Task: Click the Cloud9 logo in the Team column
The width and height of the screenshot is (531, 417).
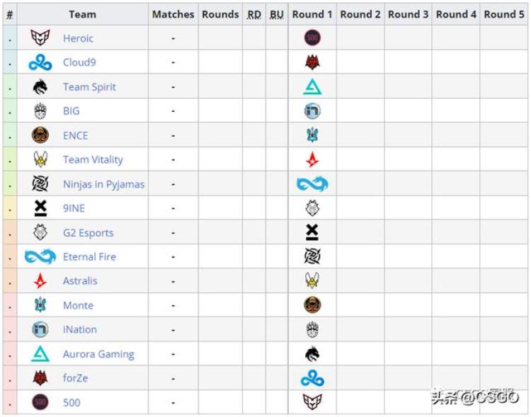Action: point(40,63)
